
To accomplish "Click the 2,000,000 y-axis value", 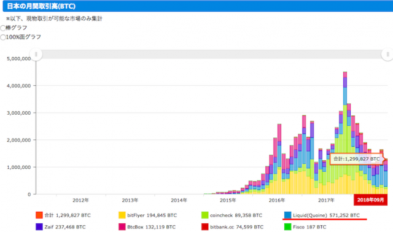I will [x=19, y=140].
